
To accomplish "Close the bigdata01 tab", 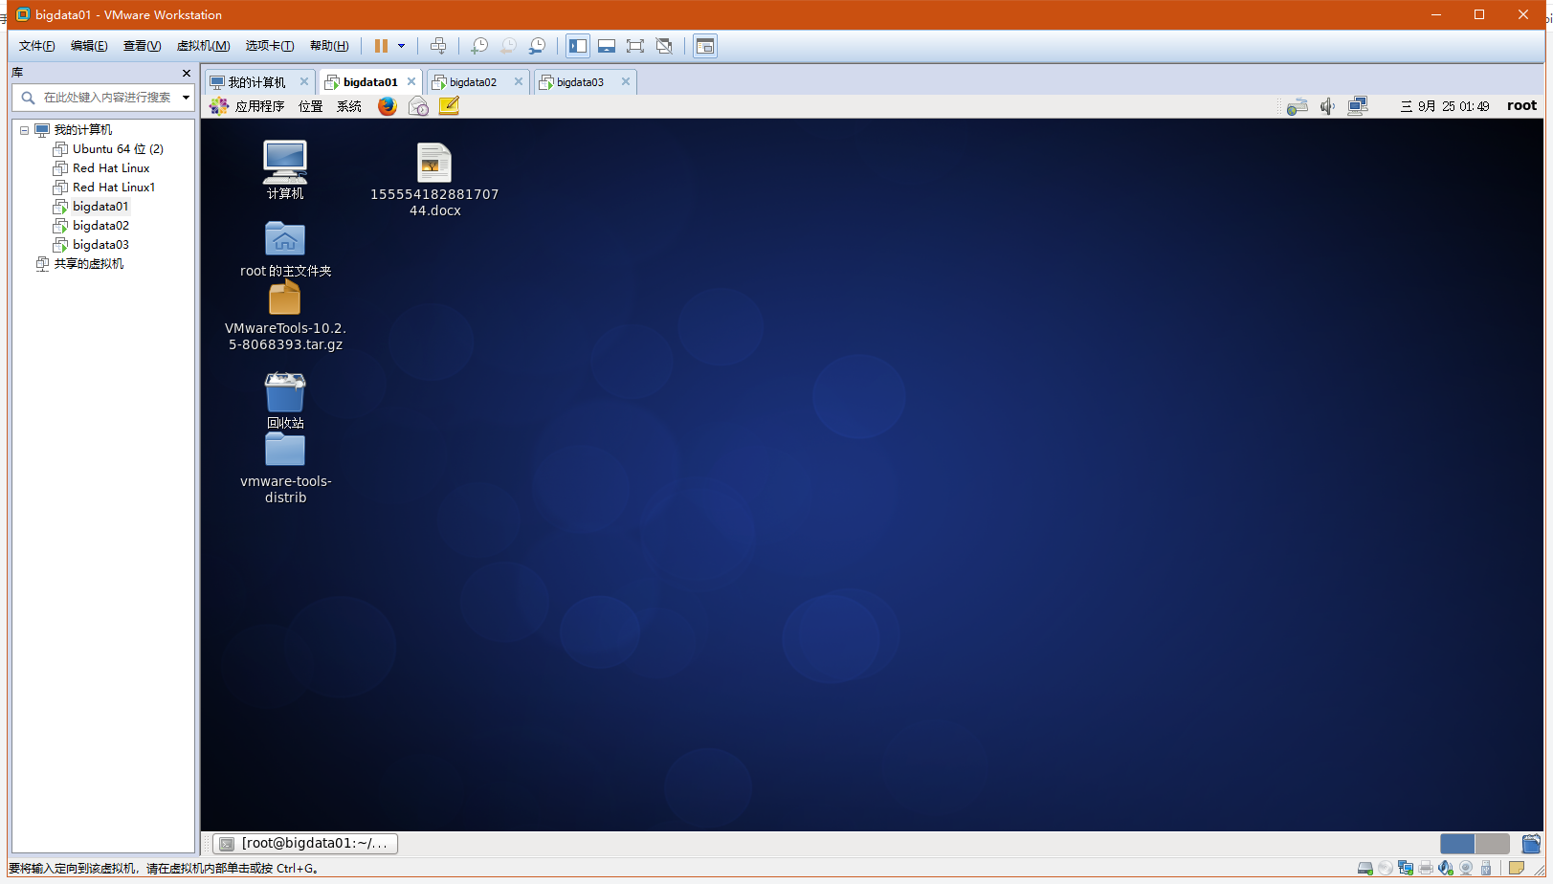I will (411, 81).
